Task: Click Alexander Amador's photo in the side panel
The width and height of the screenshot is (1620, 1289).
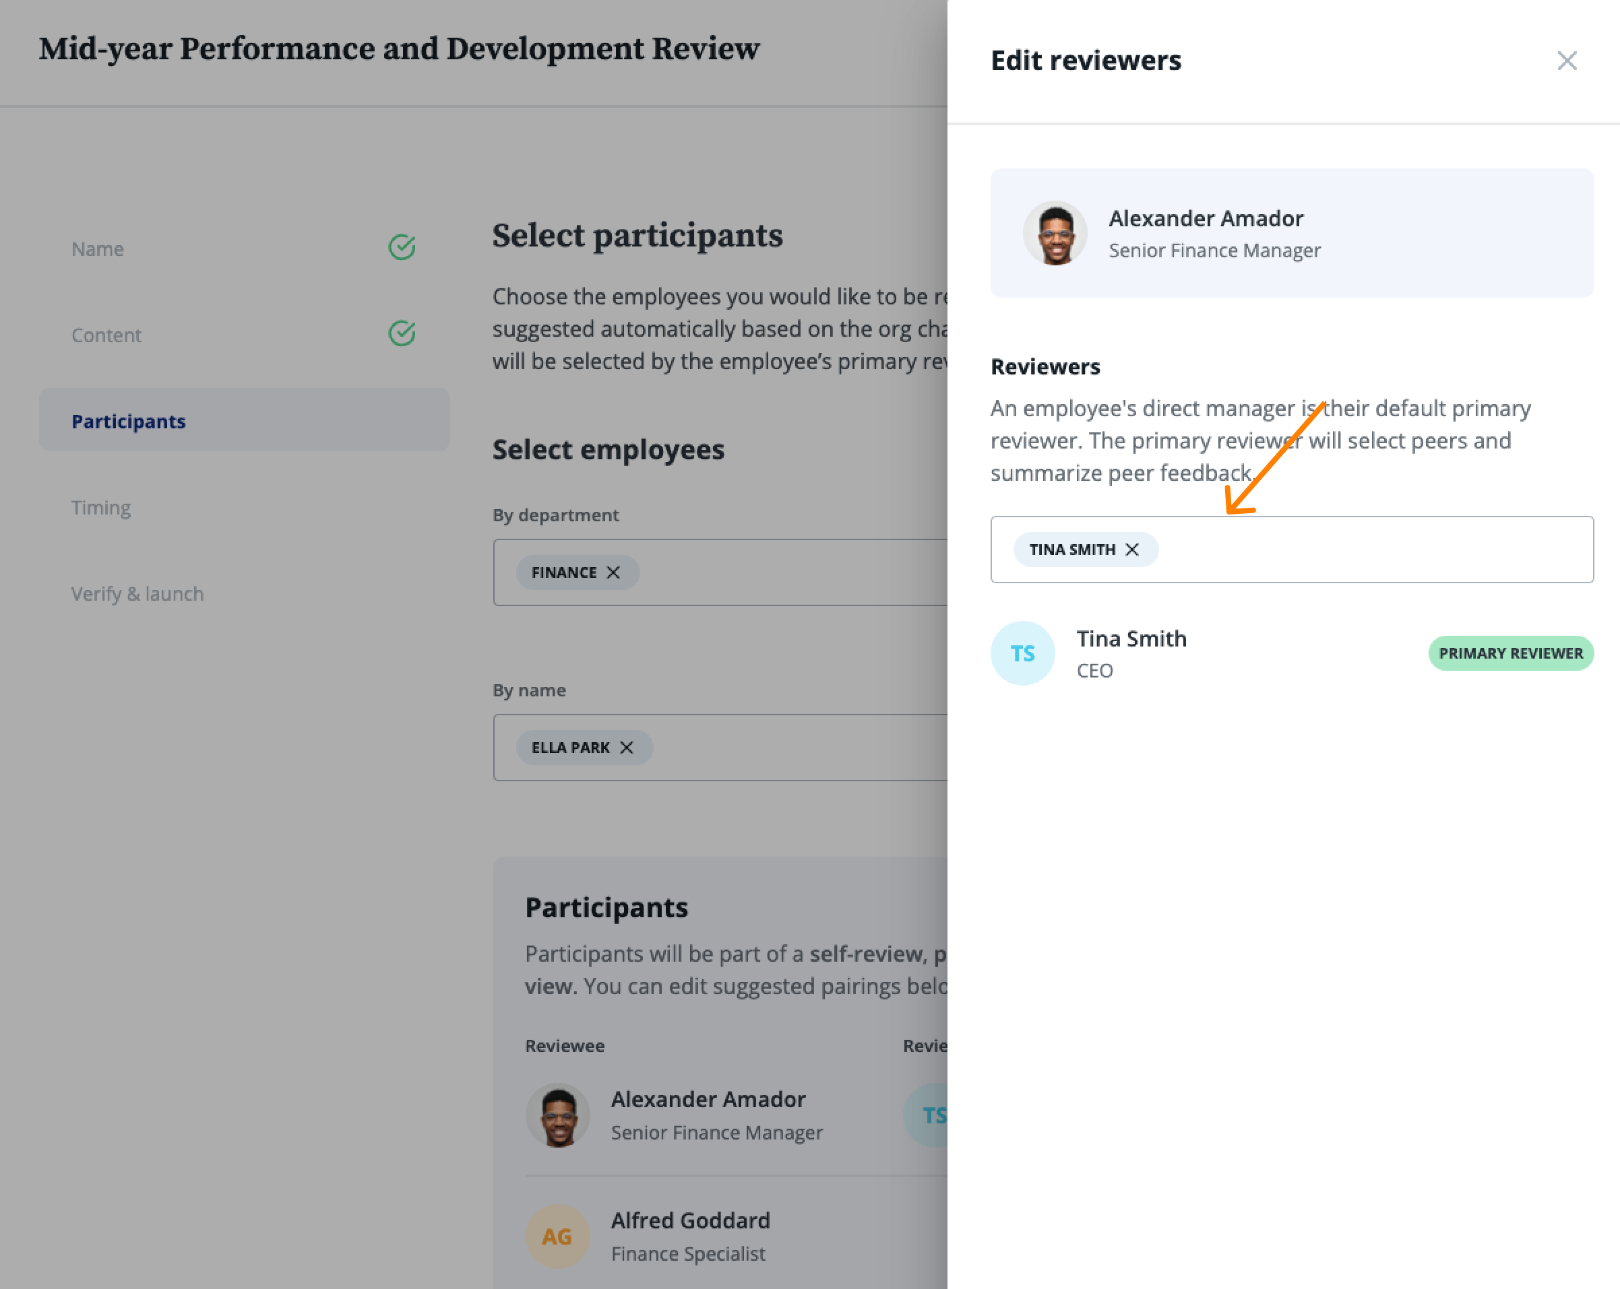Action: 1055,233
